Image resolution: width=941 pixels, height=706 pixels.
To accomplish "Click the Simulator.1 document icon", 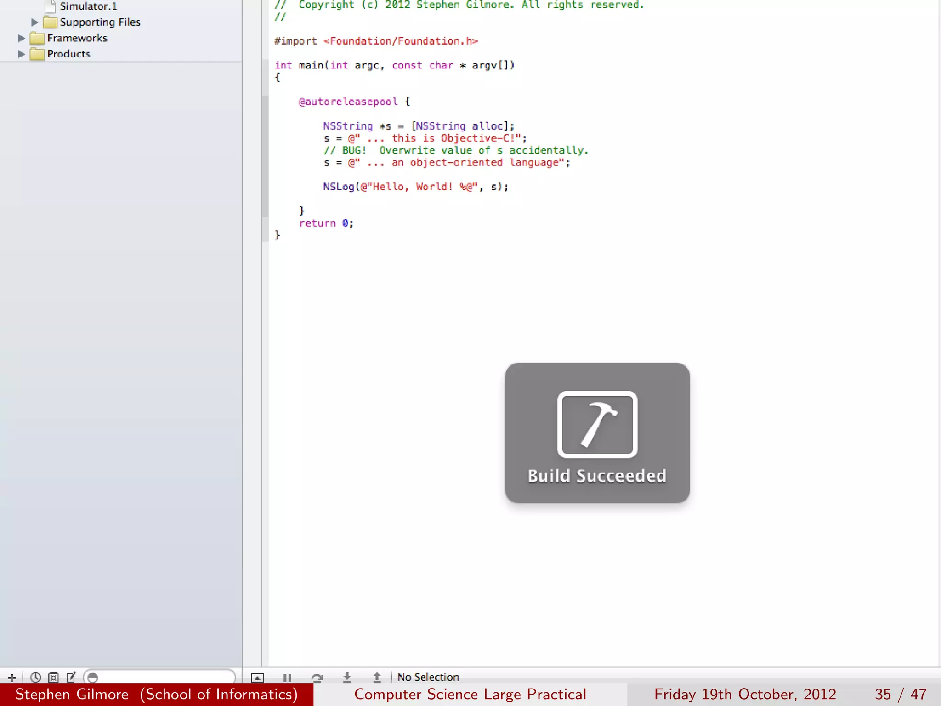I will coord(51,6).
